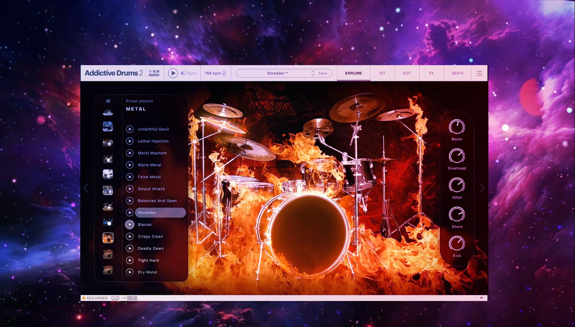Viewport: 575px width, 327px height.
Task: Preview the False Metal preset
Action: pyautogui.click(x=130, y=177)
